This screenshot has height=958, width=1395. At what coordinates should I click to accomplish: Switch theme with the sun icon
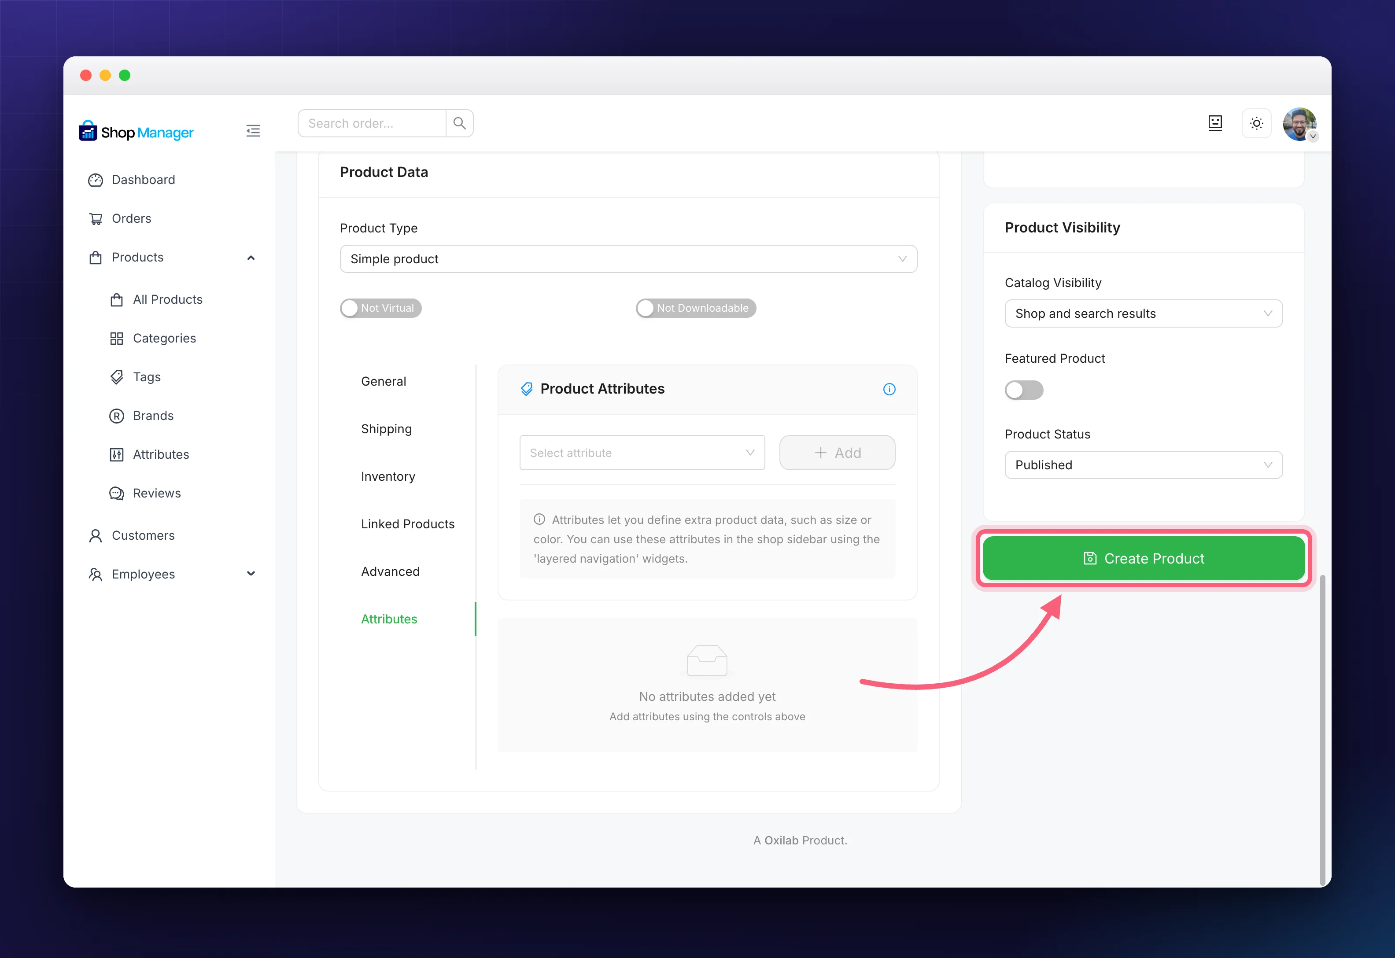1256,124
